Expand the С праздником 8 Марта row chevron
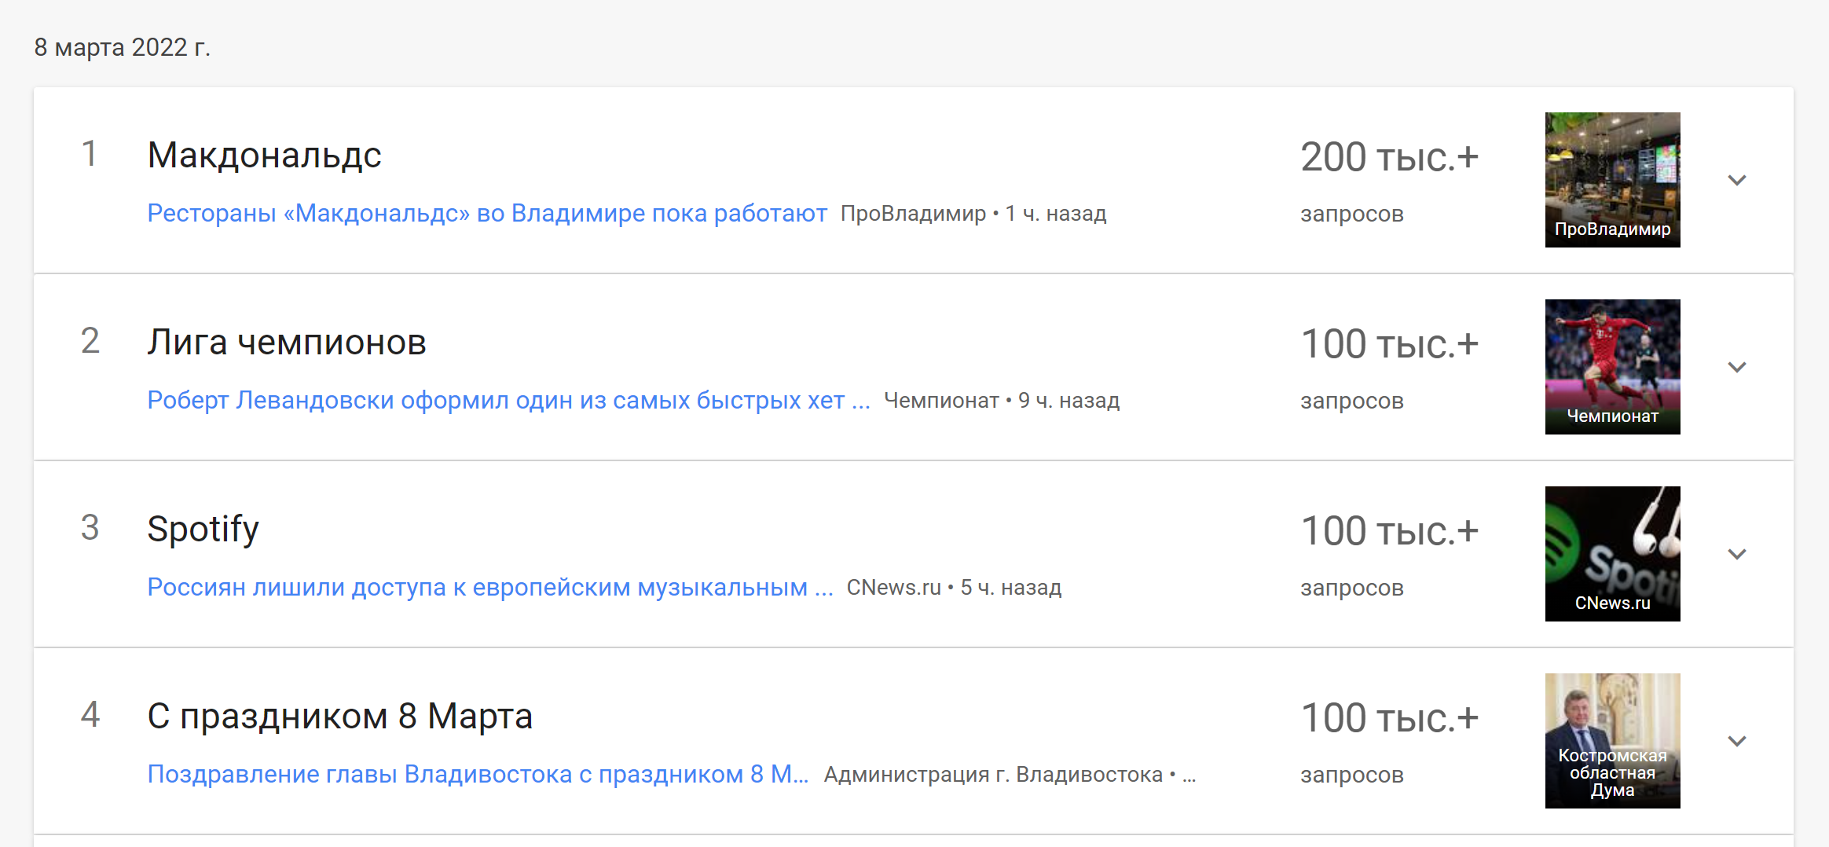 click(1736, 741)
